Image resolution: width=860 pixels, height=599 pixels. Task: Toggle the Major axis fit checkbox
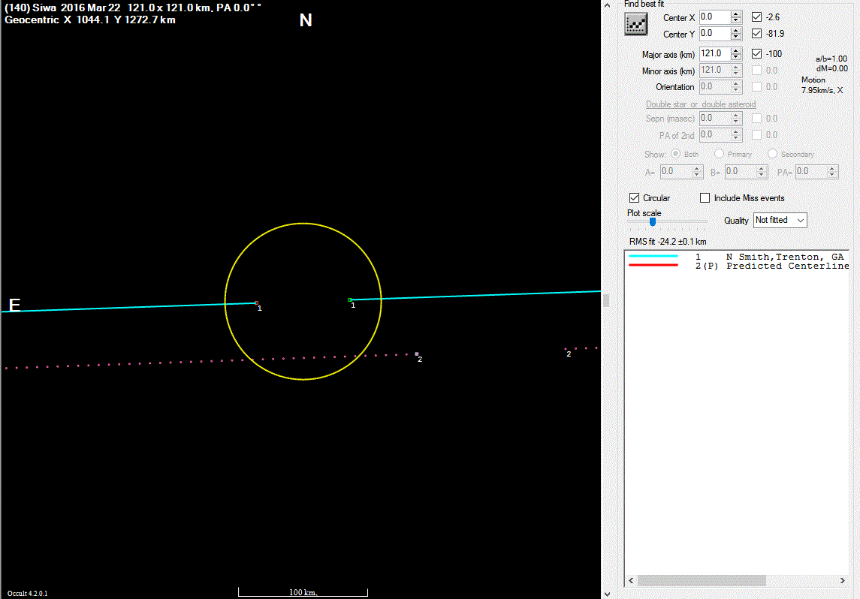tap(757, 53)
